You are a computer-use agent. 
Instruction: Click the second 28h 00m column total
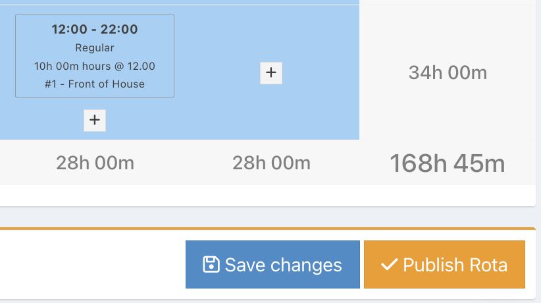tap(271, 163)
